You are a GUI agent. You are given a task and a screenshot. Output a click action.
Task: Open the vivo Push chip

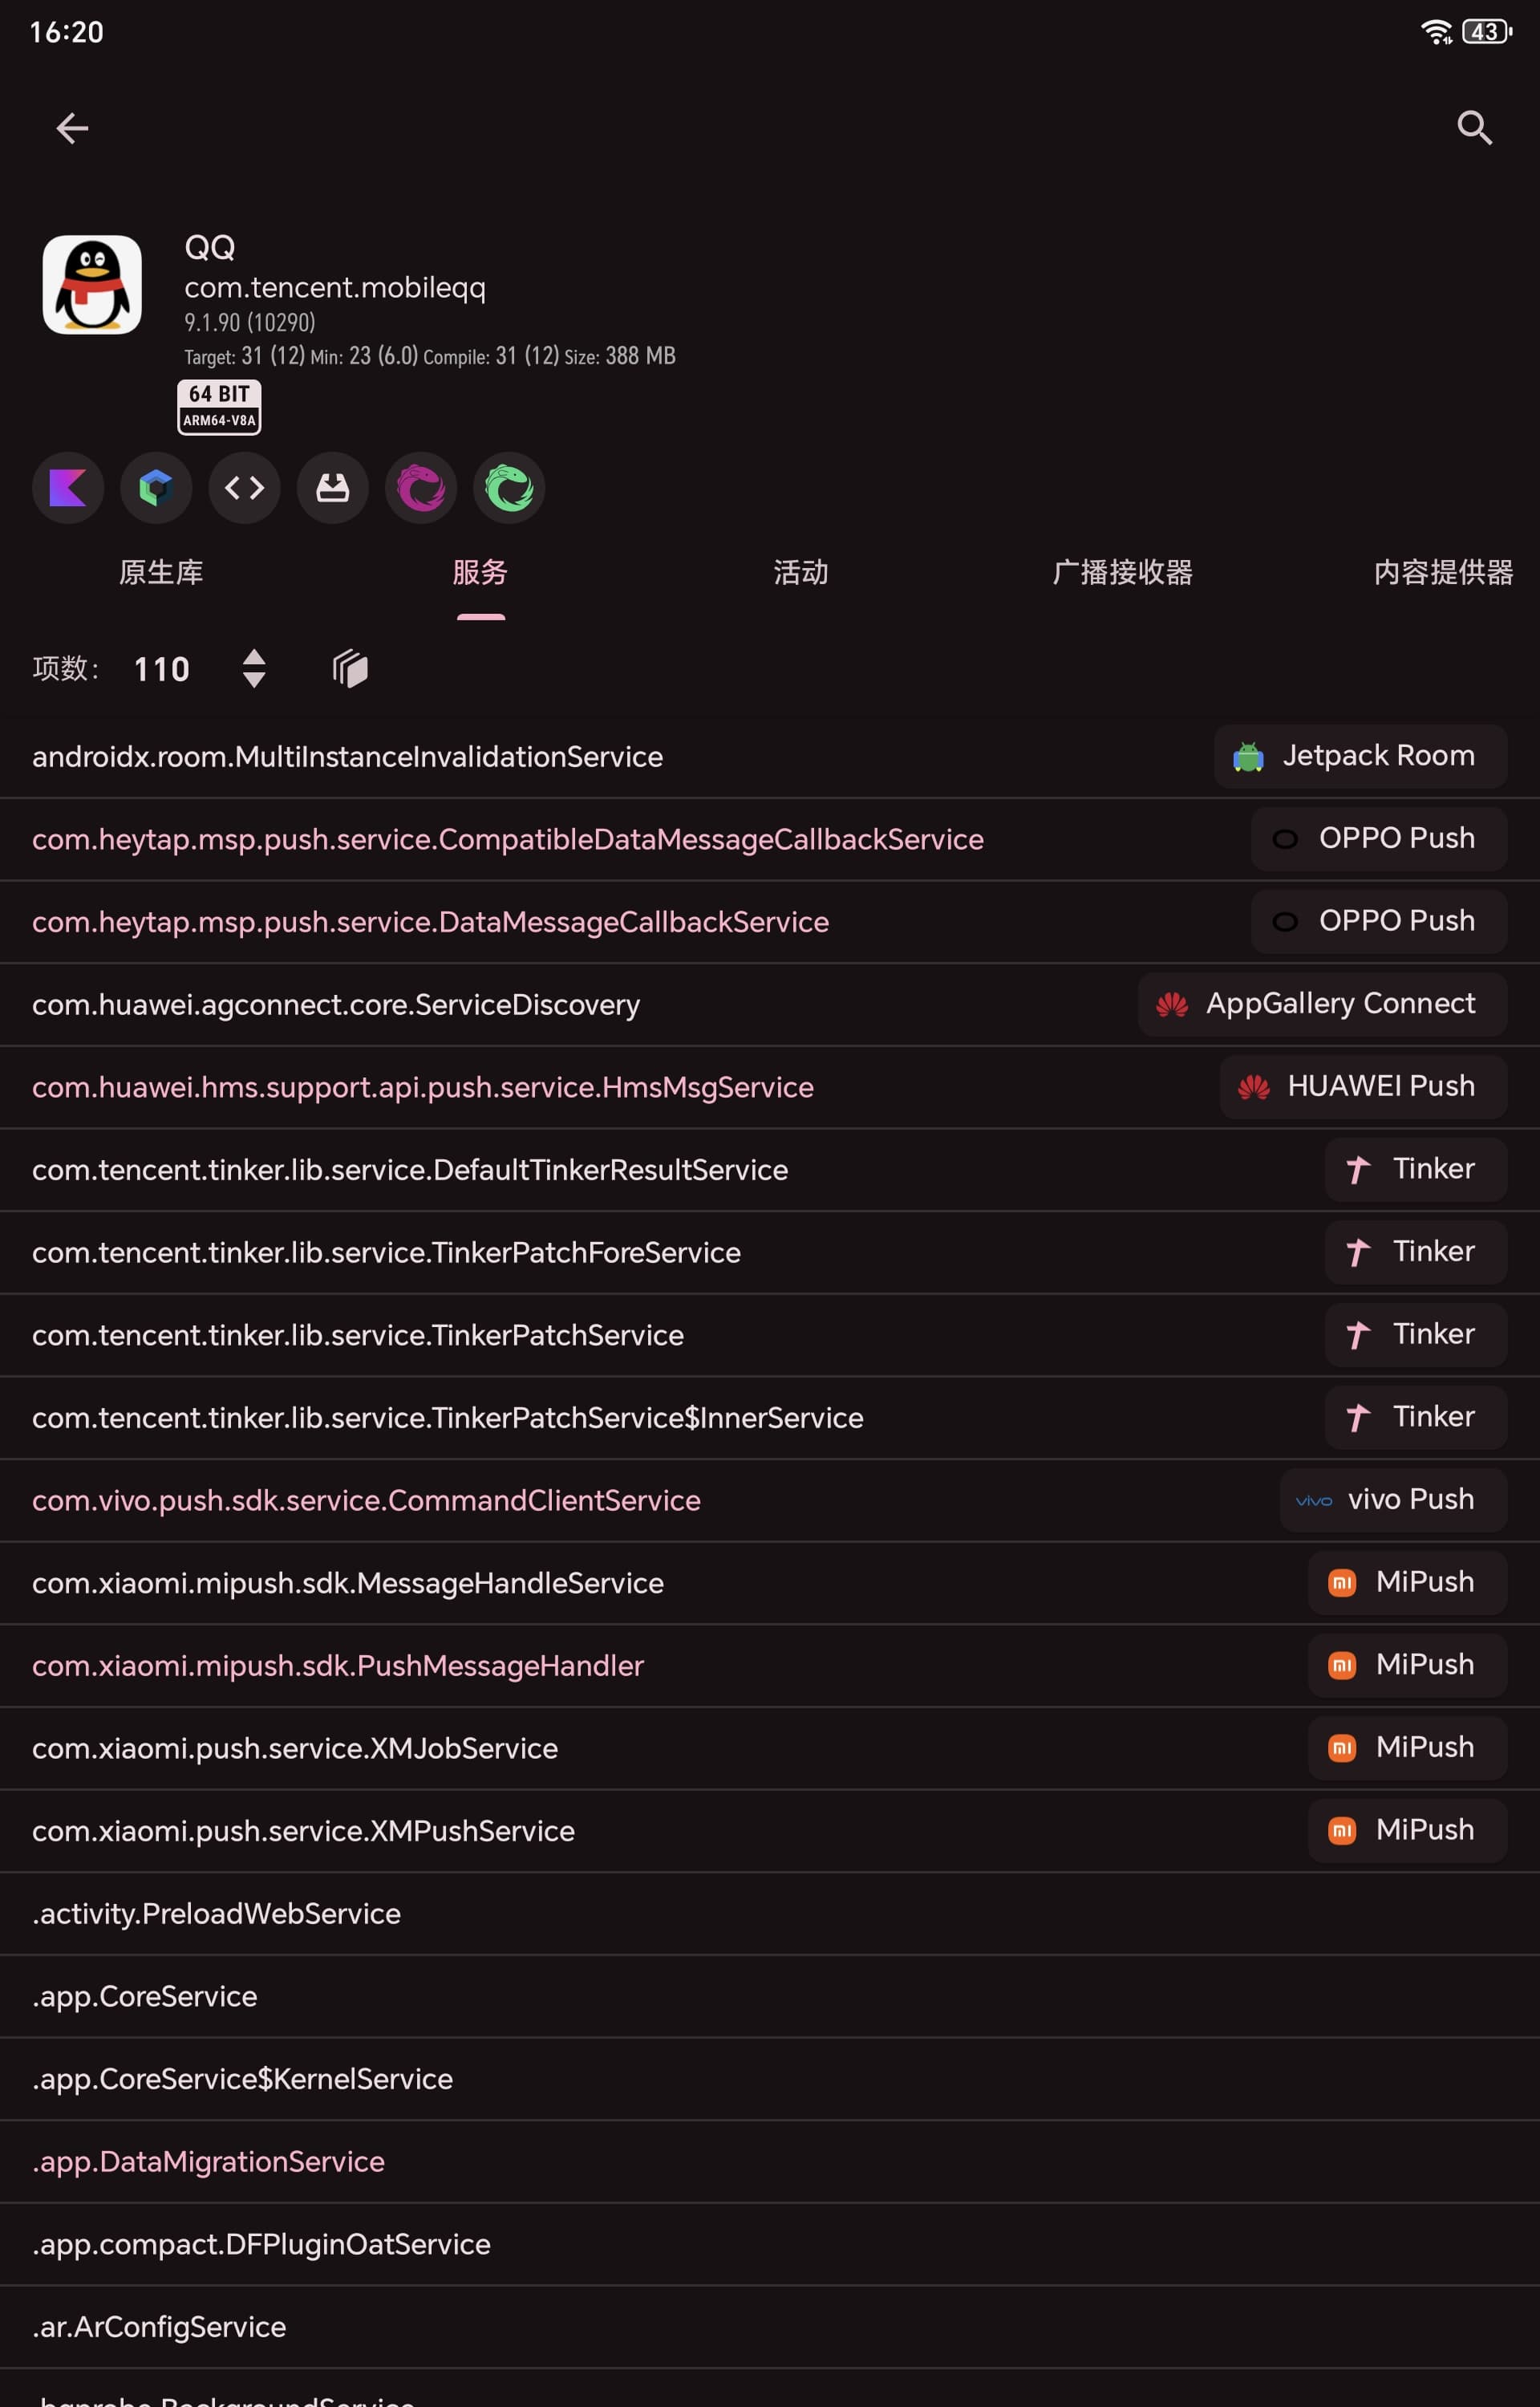pyautogui.click(x=1393, y=1500)
